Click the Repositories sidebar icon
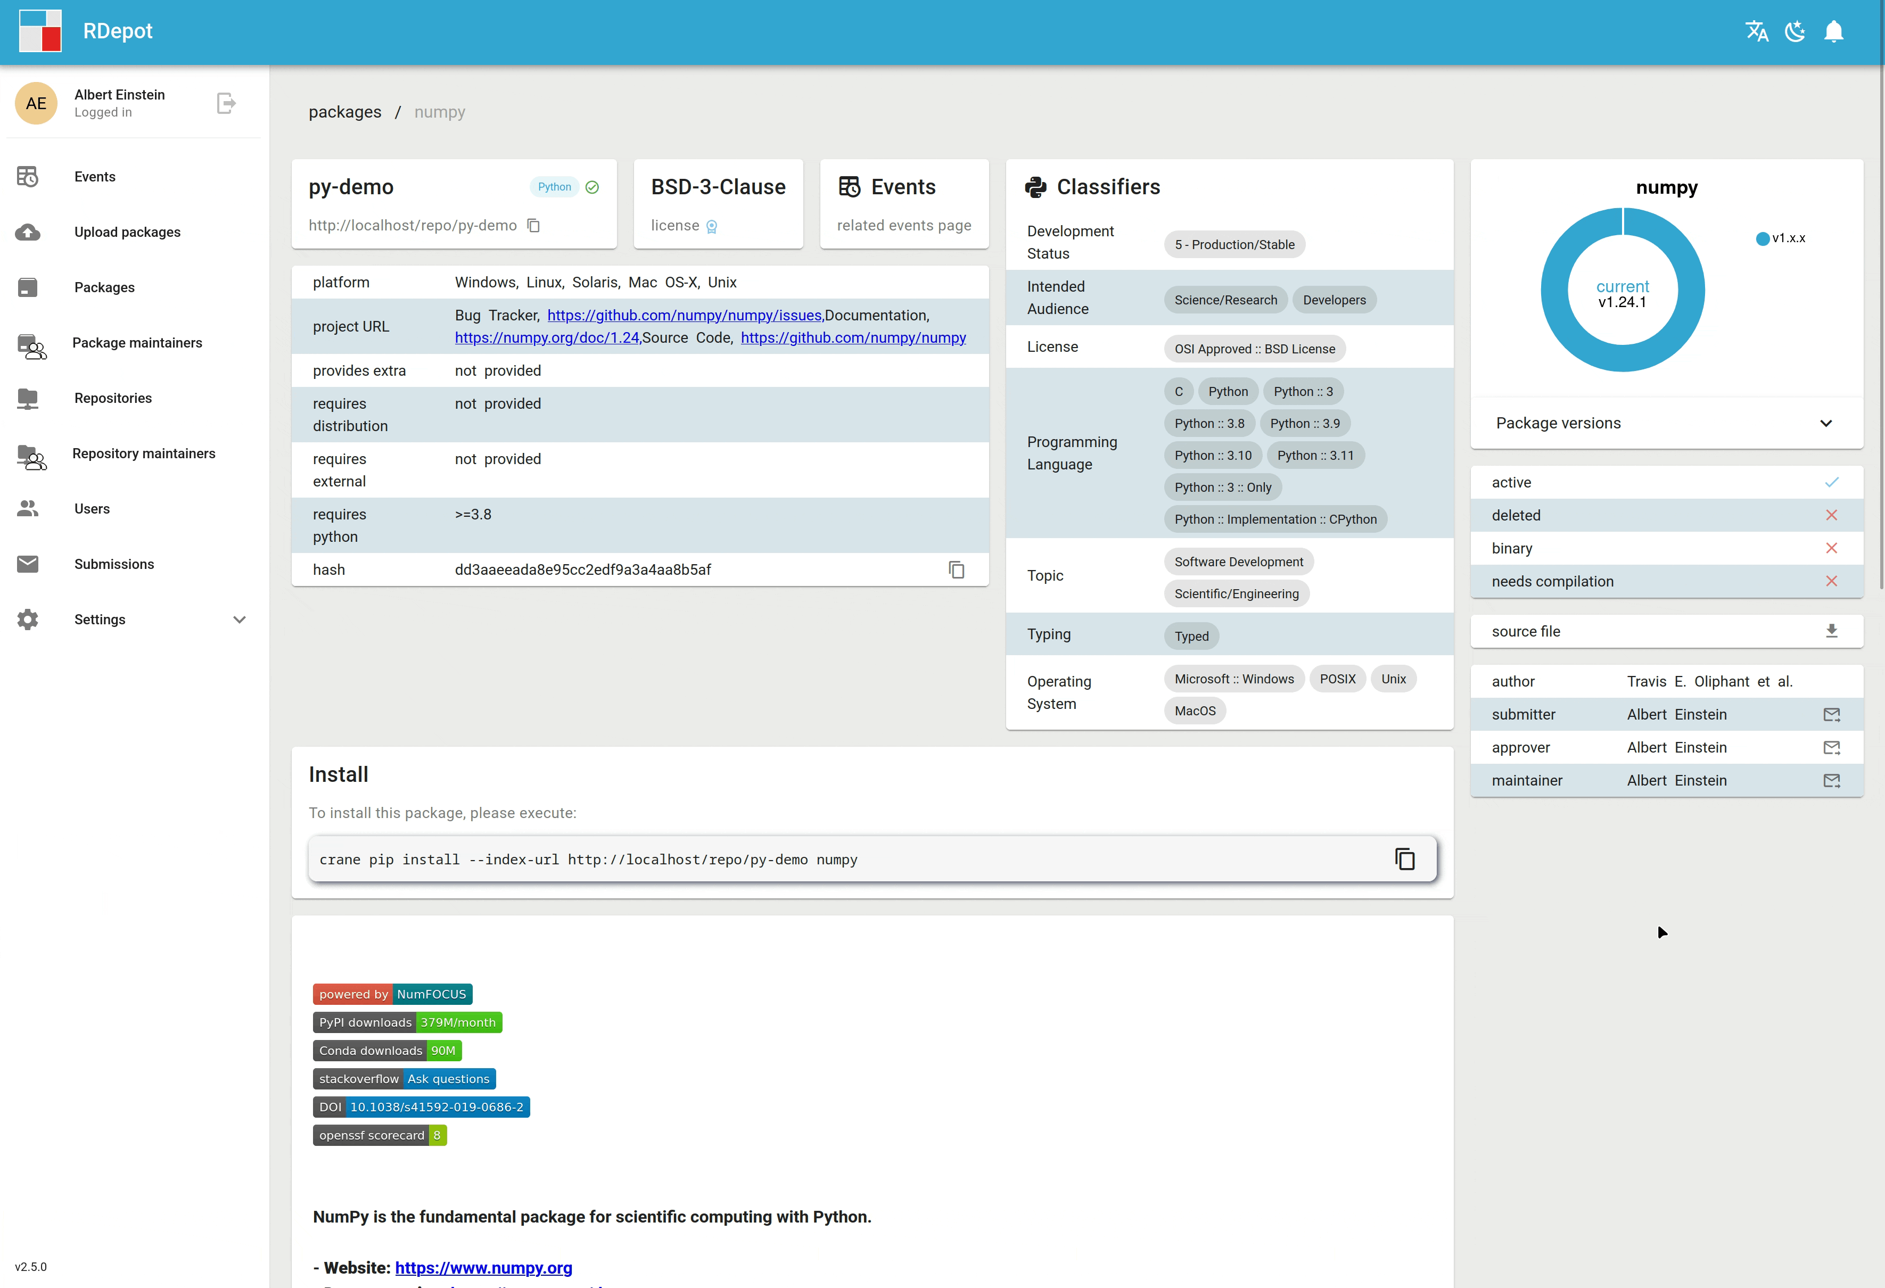Screen dimensions: 1885x1288 (28, 398)
